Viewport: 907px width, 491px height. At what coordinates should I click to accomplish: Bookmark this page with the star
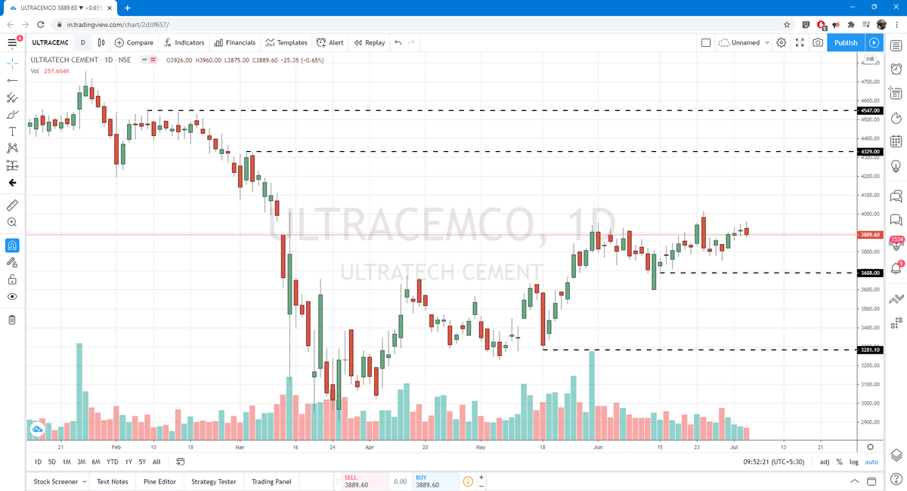(x=787, y=24)
